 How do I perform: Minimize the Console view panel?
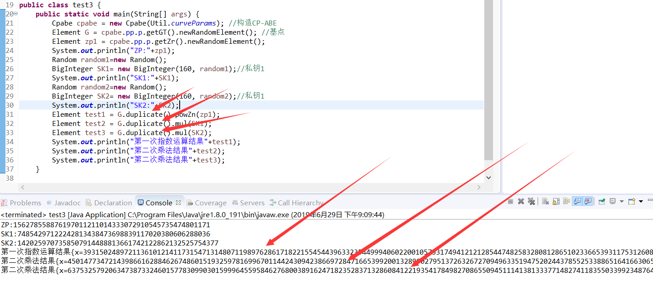click(x=650, y=200)
